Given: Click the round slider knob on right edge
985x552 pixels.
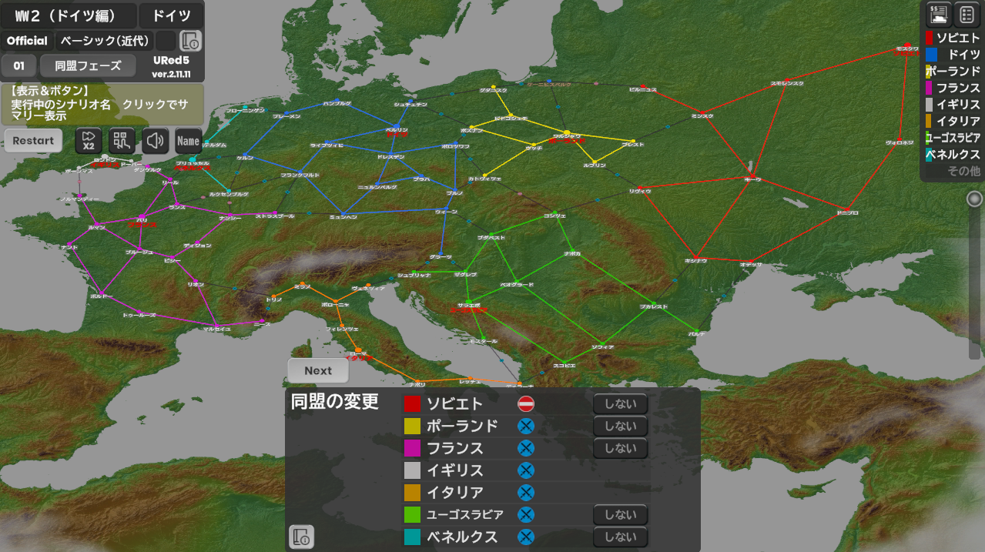Looking at the screenshot, I should pyautogui.click(x=974, y=199).
